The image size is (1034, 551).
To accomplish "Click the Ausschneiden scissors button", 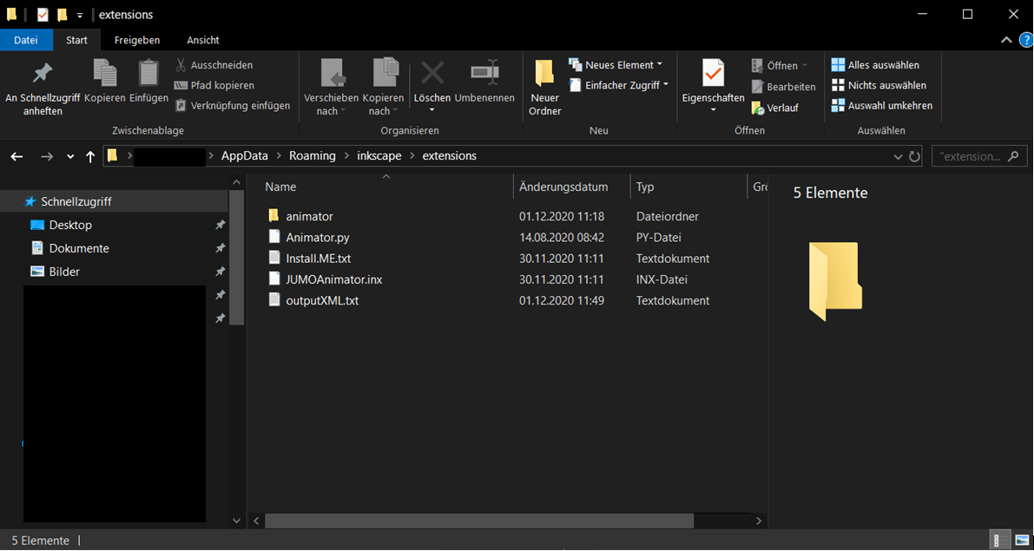I will [214, 65].
